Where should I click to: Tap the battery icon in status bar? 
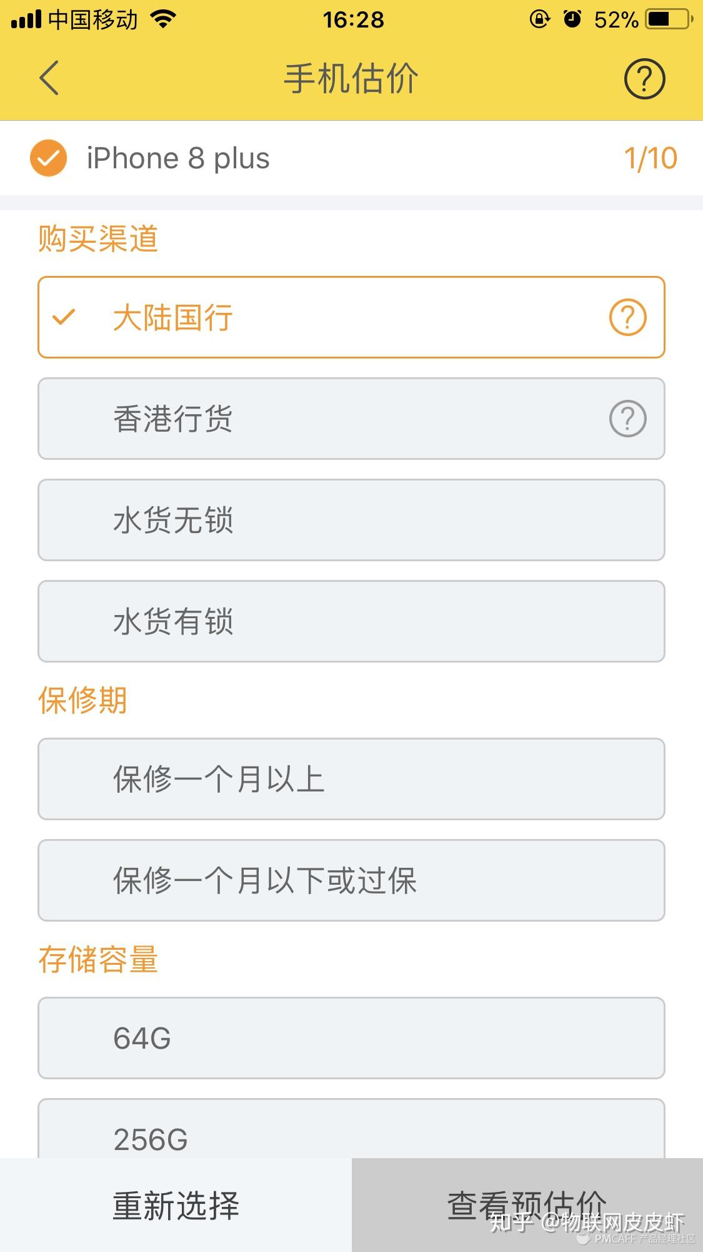[x=669, y=20]
